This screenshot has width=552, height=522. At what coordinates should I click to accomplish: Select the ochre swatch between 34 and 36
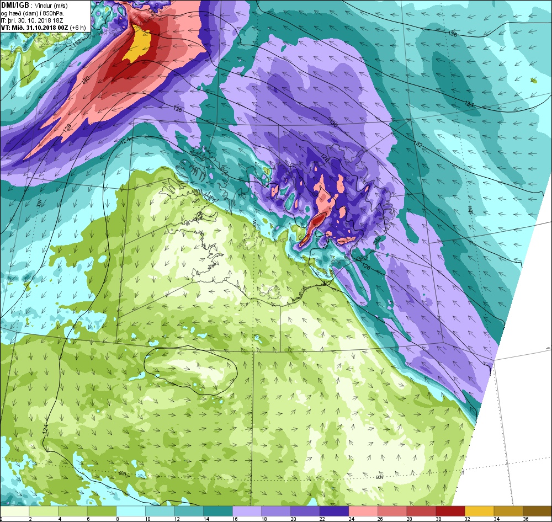point(508,511)
